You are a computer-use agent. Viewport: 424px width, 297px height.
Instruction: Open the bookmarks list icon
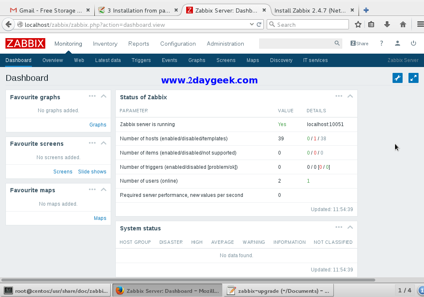click(371, 25)
